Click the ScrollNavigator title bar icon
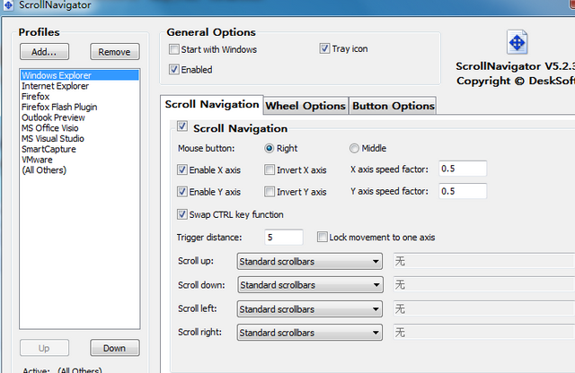Image resolution: width=575 pixels, height=373 pixels. 8,4
